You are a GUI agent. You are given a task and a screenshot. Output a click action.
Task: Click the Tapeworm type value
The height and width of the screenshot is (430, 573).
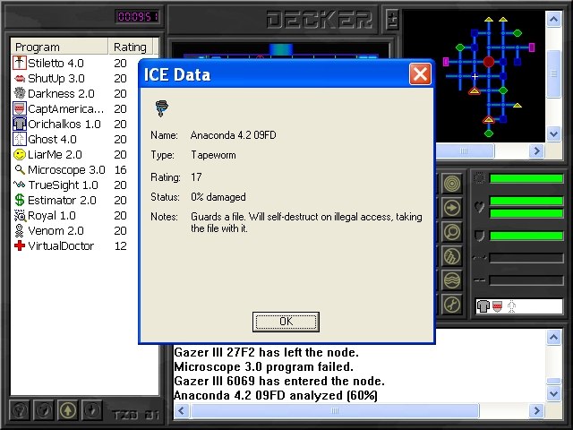213,155
